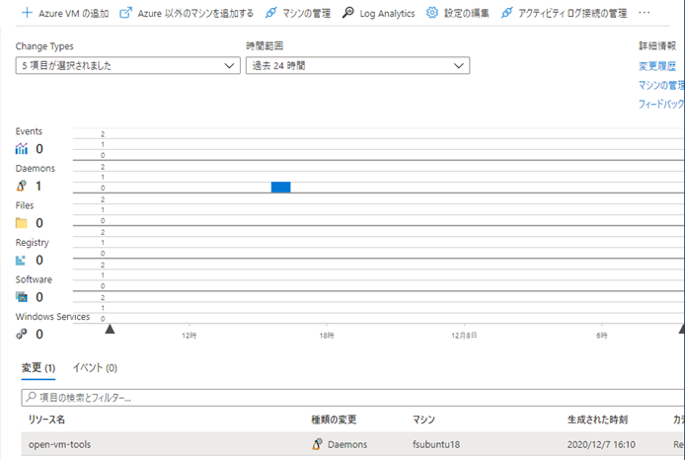The image size is (685, 460).
Task: Click the fsubuntu18 machine cell
Action: [436, 445]
